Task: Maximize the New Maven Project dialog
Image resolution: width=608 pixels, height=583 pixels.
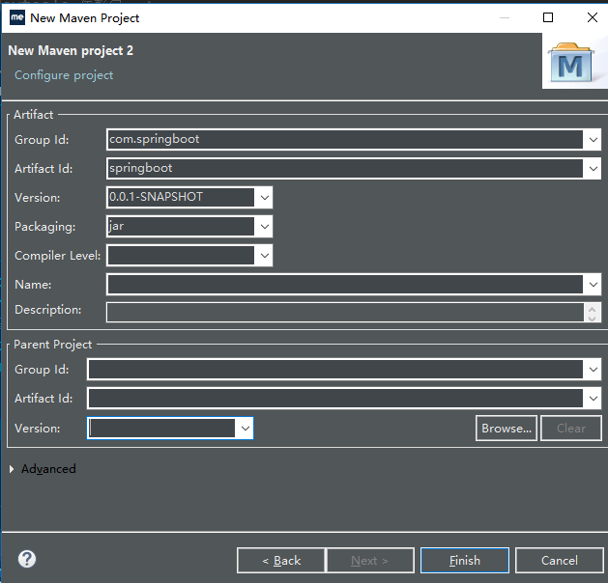Action: [x=548, y=17]
